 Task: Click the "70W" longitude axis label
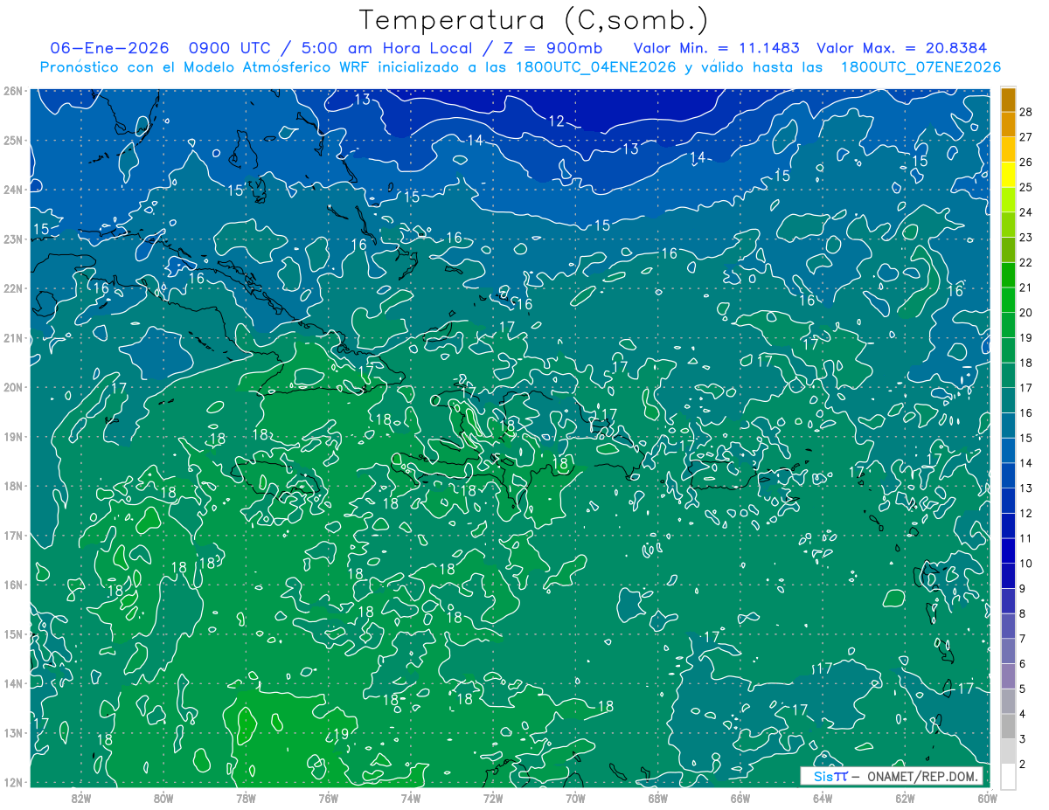coord(575,799)
